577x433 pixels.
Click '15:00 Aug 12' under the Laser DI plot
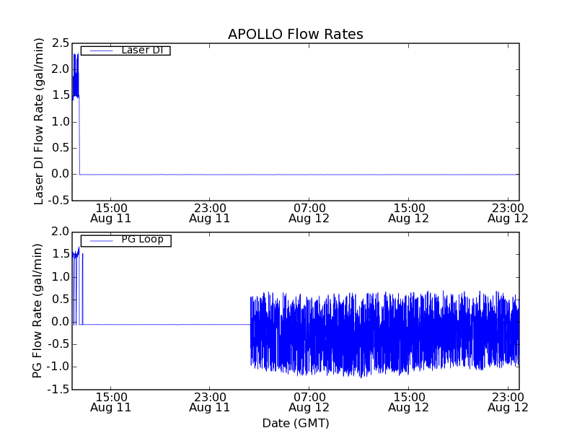click(408, 214)
